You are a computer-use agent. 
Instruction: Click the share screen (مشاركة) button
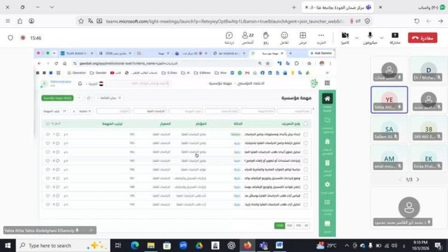395,38
